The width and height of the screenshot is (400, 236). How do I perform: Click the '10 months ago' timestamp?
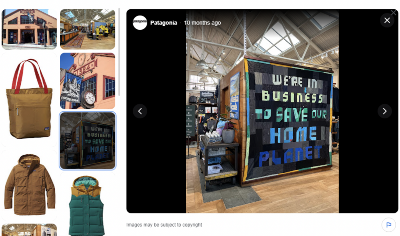coord(202,23)
